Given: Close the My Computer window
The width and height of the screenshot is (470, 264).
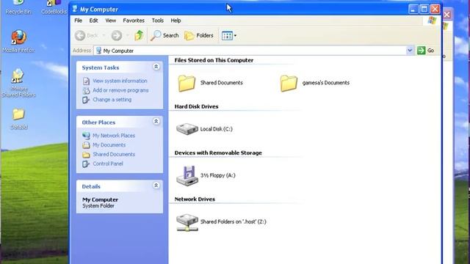Looking at the screenshot, I should pyautogui.click(x=435, y=9).
